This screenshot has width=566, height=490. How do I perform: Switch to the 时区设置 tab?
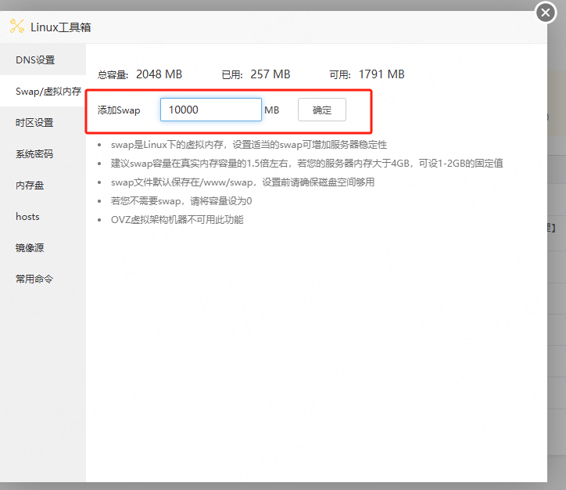click(43, 122)
